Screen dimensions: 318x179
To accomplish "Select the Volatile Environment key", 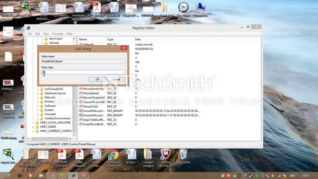I will click(x=58, y=118).
